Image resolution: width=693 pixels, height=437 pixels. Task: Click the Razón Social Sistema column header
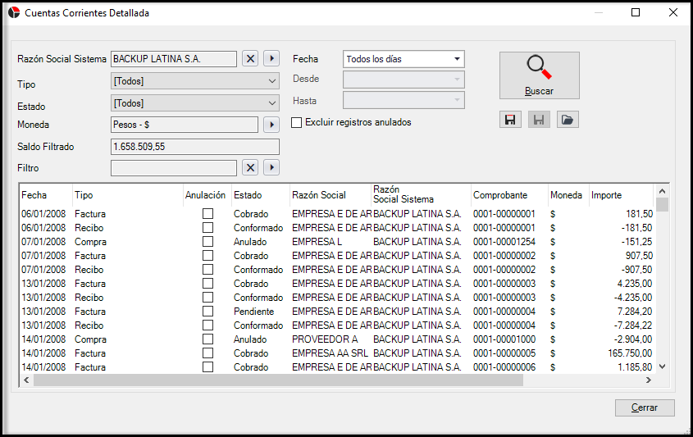[x=422, y=195]
